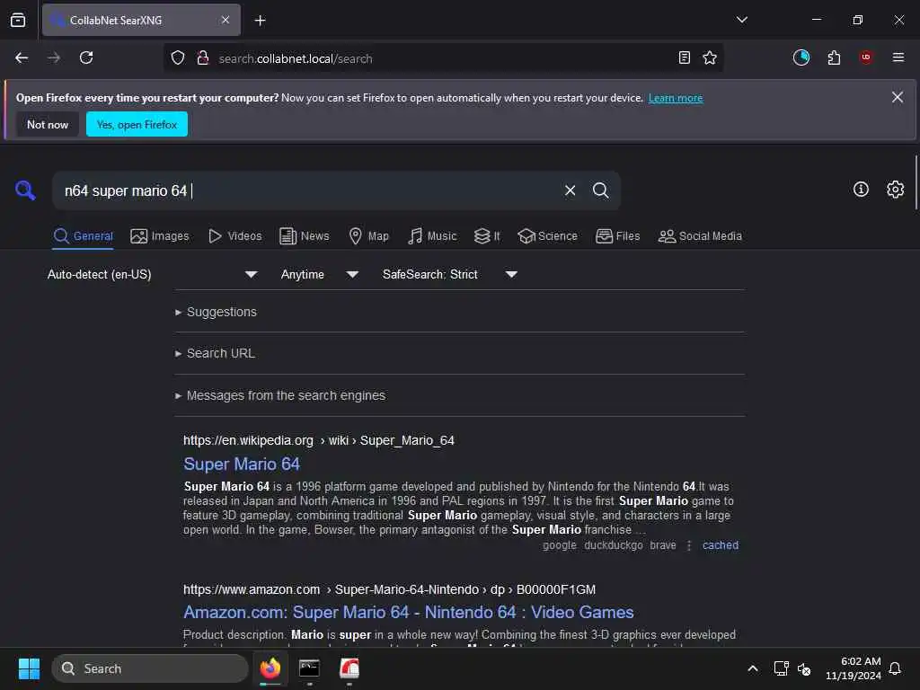Open the Firefox hamburger menu

(x=898, y=57)
